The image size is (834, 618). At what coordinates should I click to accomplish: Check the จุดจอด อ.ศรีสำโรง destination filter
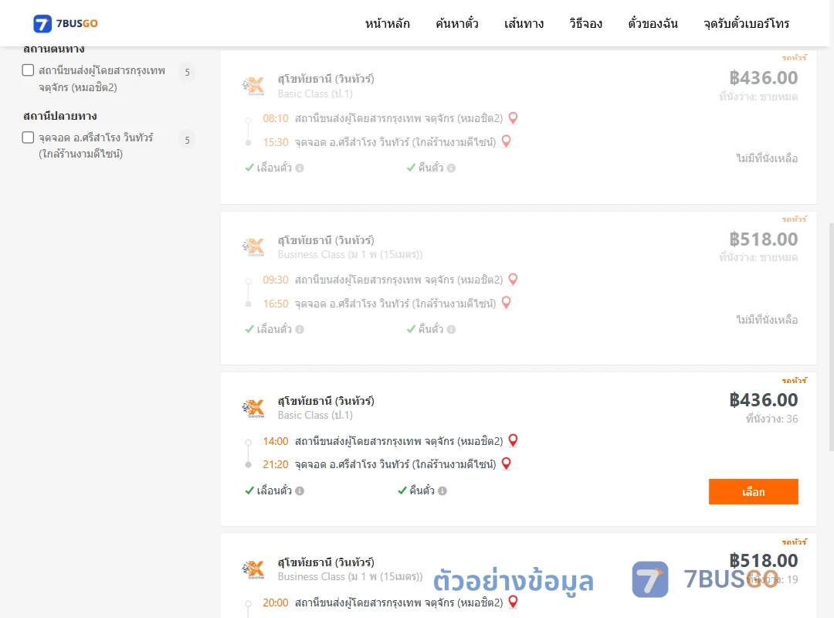pos(29,138)
